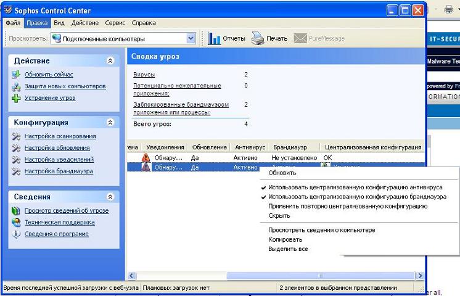Click the printer icon in the browser window behind
This screenshot has height=296, width=460.
pyautogui.click(x=448, y=9)
